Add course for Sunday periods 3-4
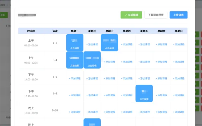 pyautogui.click(x=179, y=62)
